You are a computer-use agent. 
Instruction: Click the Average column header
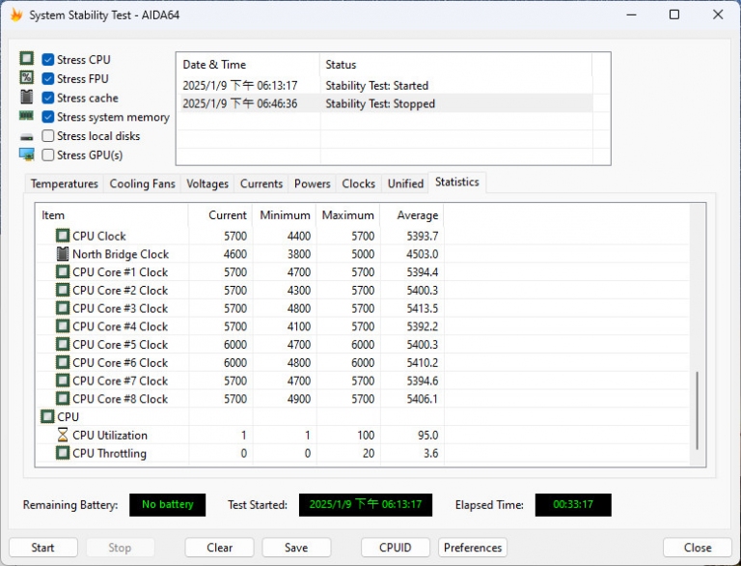pos(412,215)
